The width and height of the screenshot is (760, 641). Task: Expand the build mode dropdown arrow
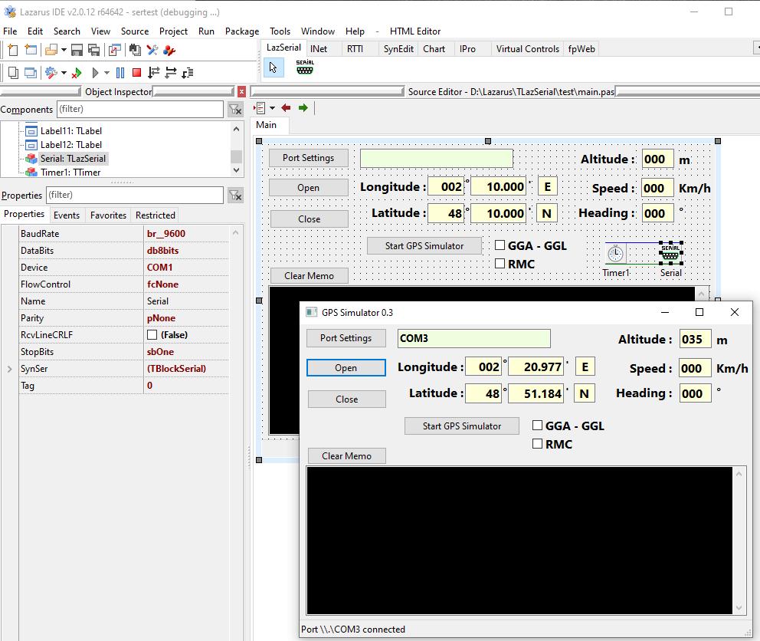(x=64, y=73)
